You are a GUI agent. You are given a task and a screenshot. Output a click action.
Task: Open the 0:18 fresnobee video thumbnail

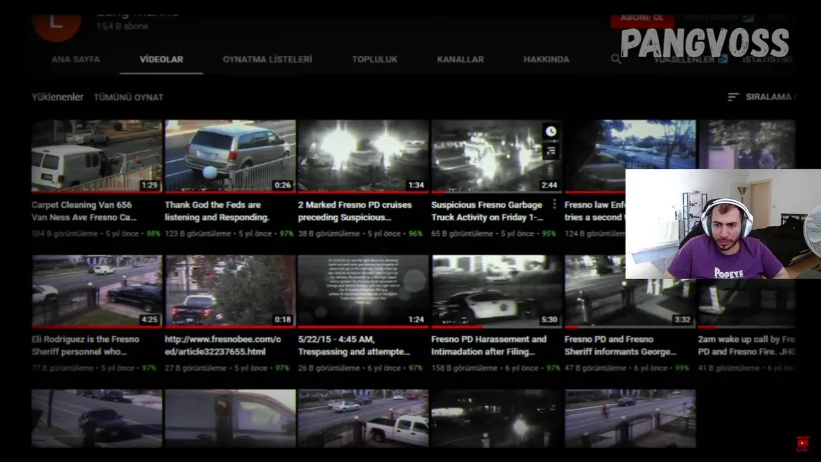click(230, 291)
